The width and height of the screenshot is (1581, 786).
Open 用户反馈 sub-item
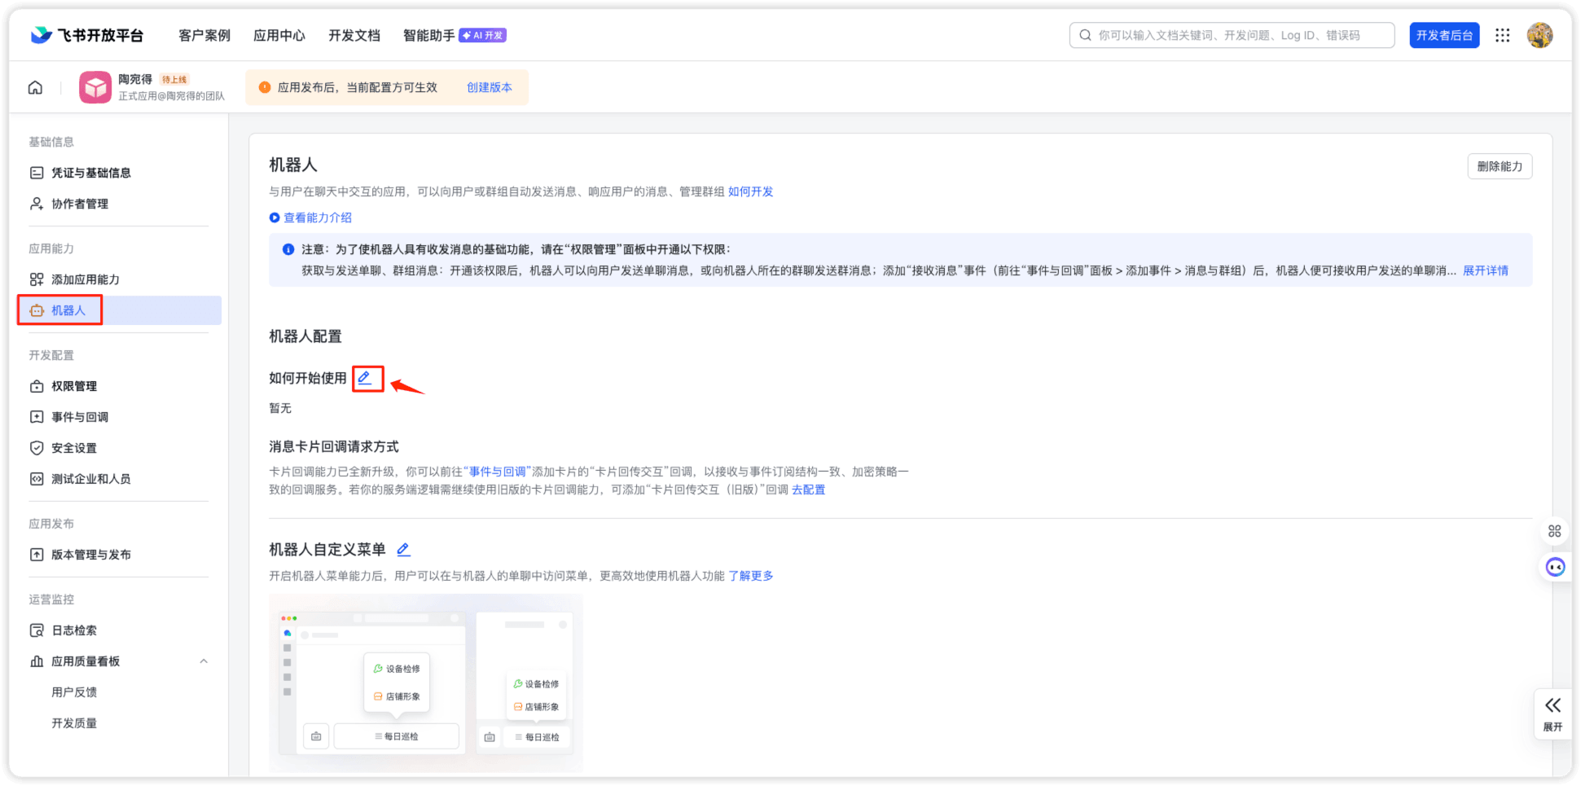pyautogui.click(x=74, y=692)
